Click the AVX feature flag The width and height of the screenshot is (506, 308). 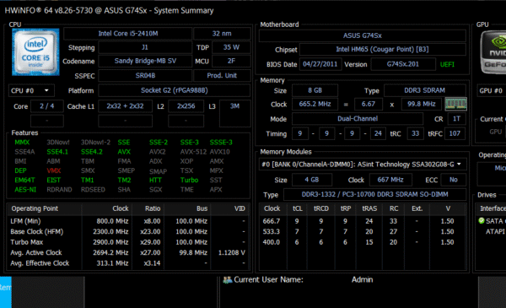124,152
